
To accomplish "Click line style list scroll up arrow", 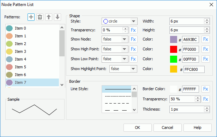I will pyautogui.click(x=134, y=89).
